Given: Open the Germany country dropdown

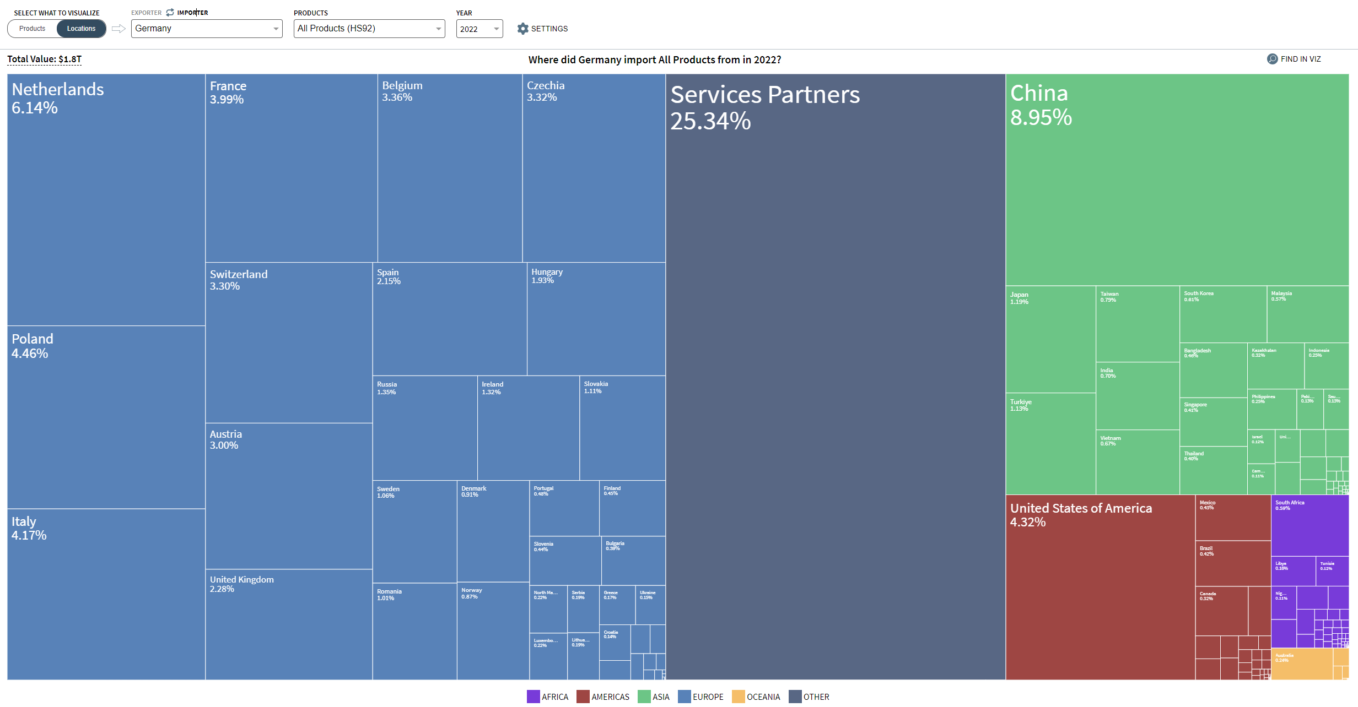Looking at the screenshot, I should [x=207, y=29].
